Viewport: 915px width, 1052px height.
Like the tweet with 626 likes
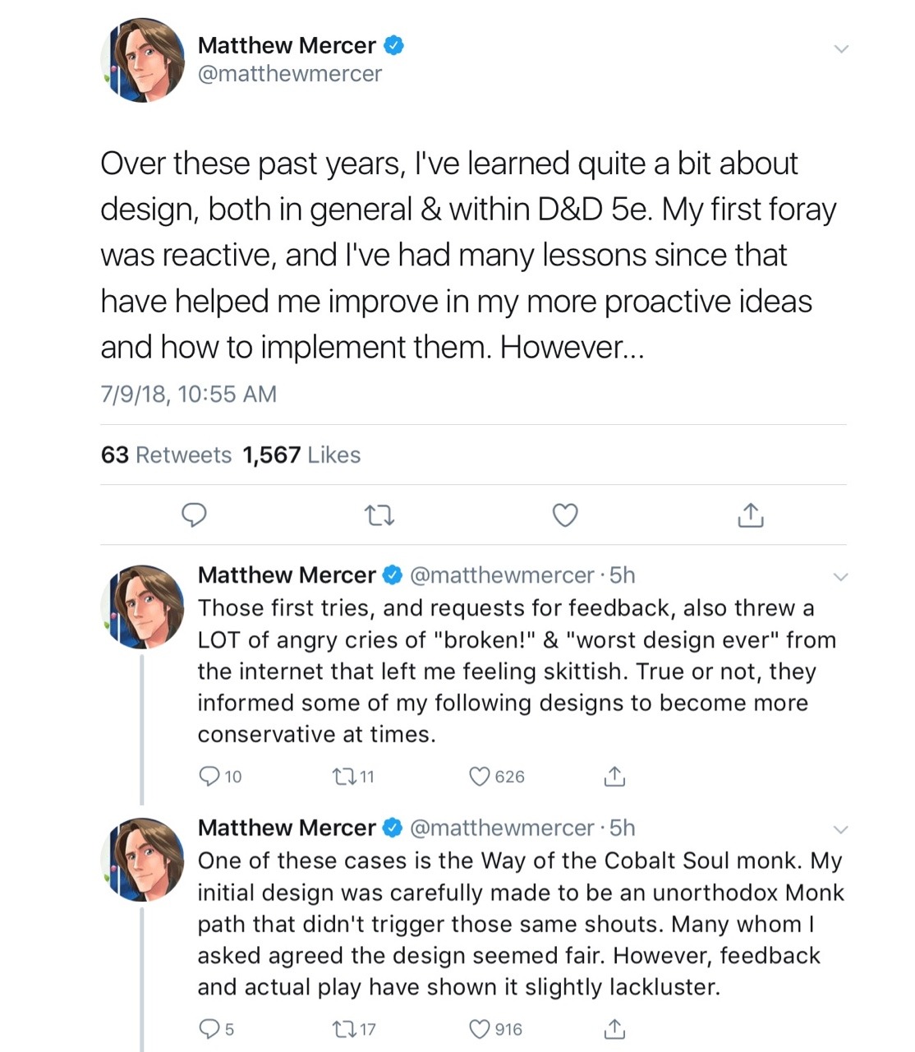coord(480,776)
